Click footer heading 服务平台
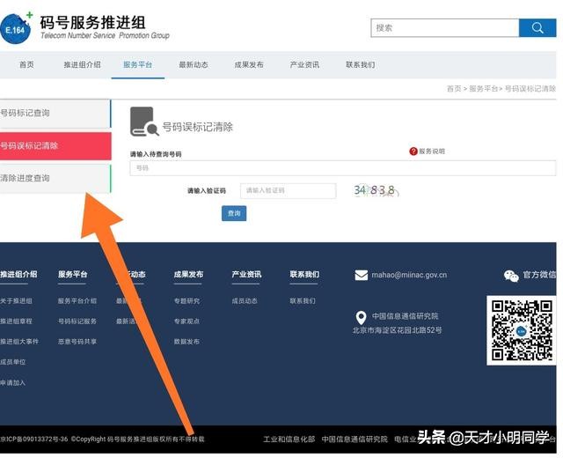 pyautogui.click(x=72, y=274)
